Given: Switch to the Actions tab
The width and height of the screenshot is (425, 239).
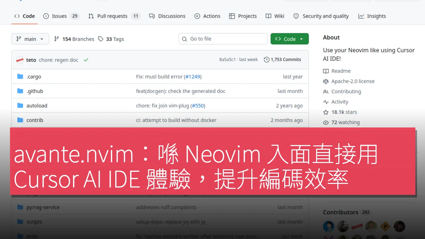Looking at the screenshot, I should coord(208,16).
